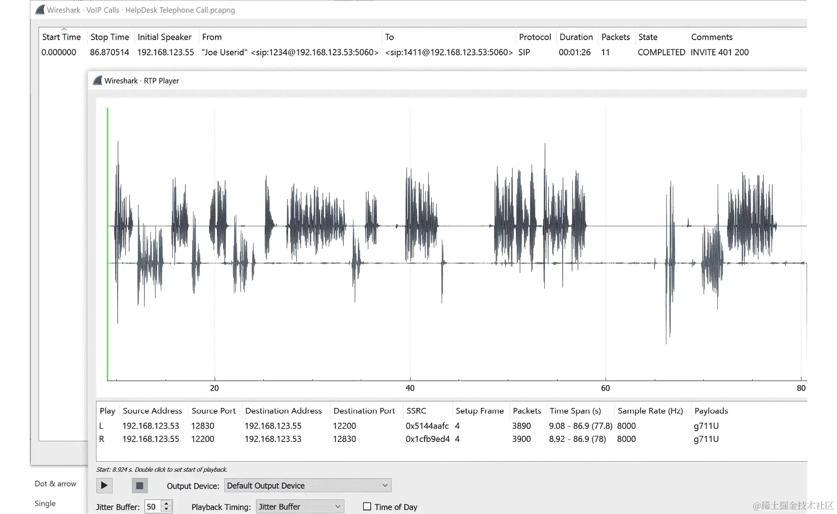837x514 pixels.
Task: Sort streams by Source Port column
Action: tap(214, 410)
